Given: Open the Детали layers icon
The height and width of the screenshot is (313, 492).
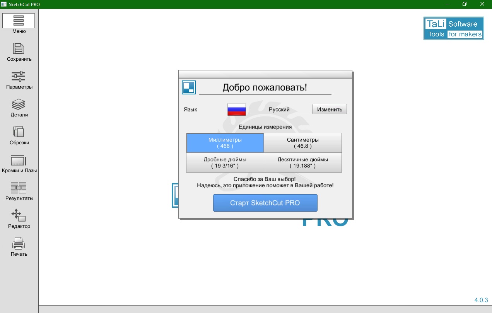Looking at the screenshot, I should [x=19, y=104].
